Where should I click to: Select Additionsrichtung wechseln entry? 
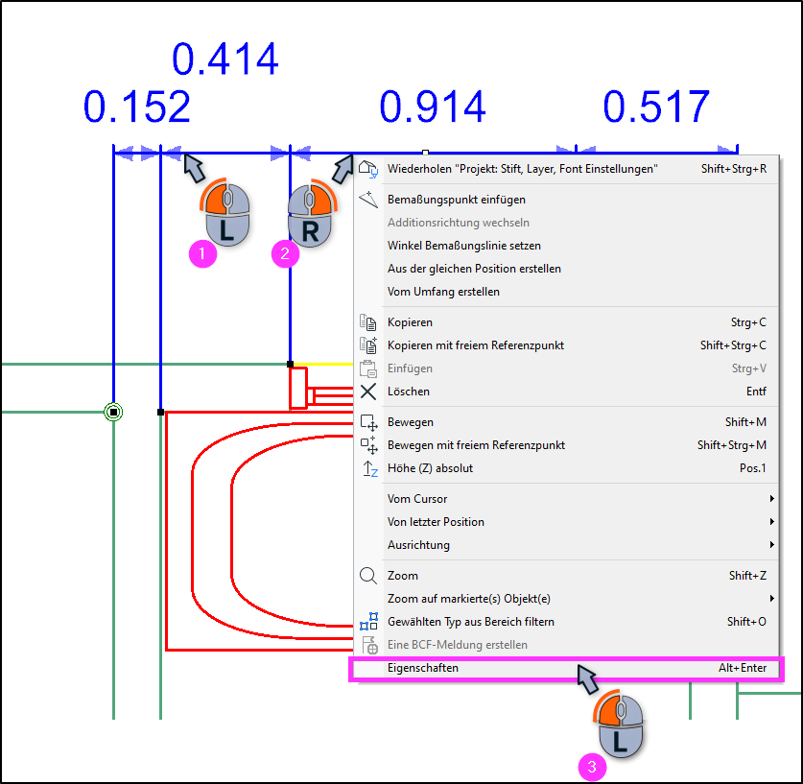tap(566, 223)
